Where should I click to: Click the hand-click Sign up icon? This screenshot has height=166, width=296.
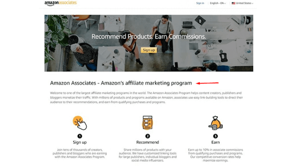click(80, 123)
